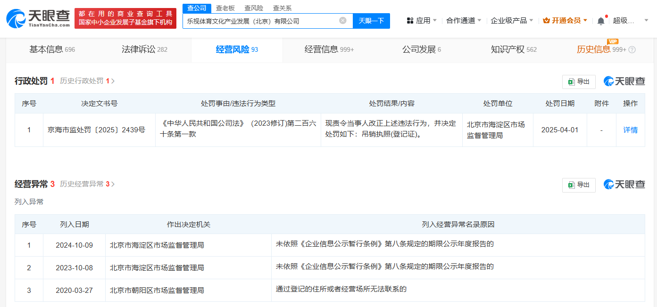
Task: Clear the search box with X icon
Action: click(x=343, y=21)
